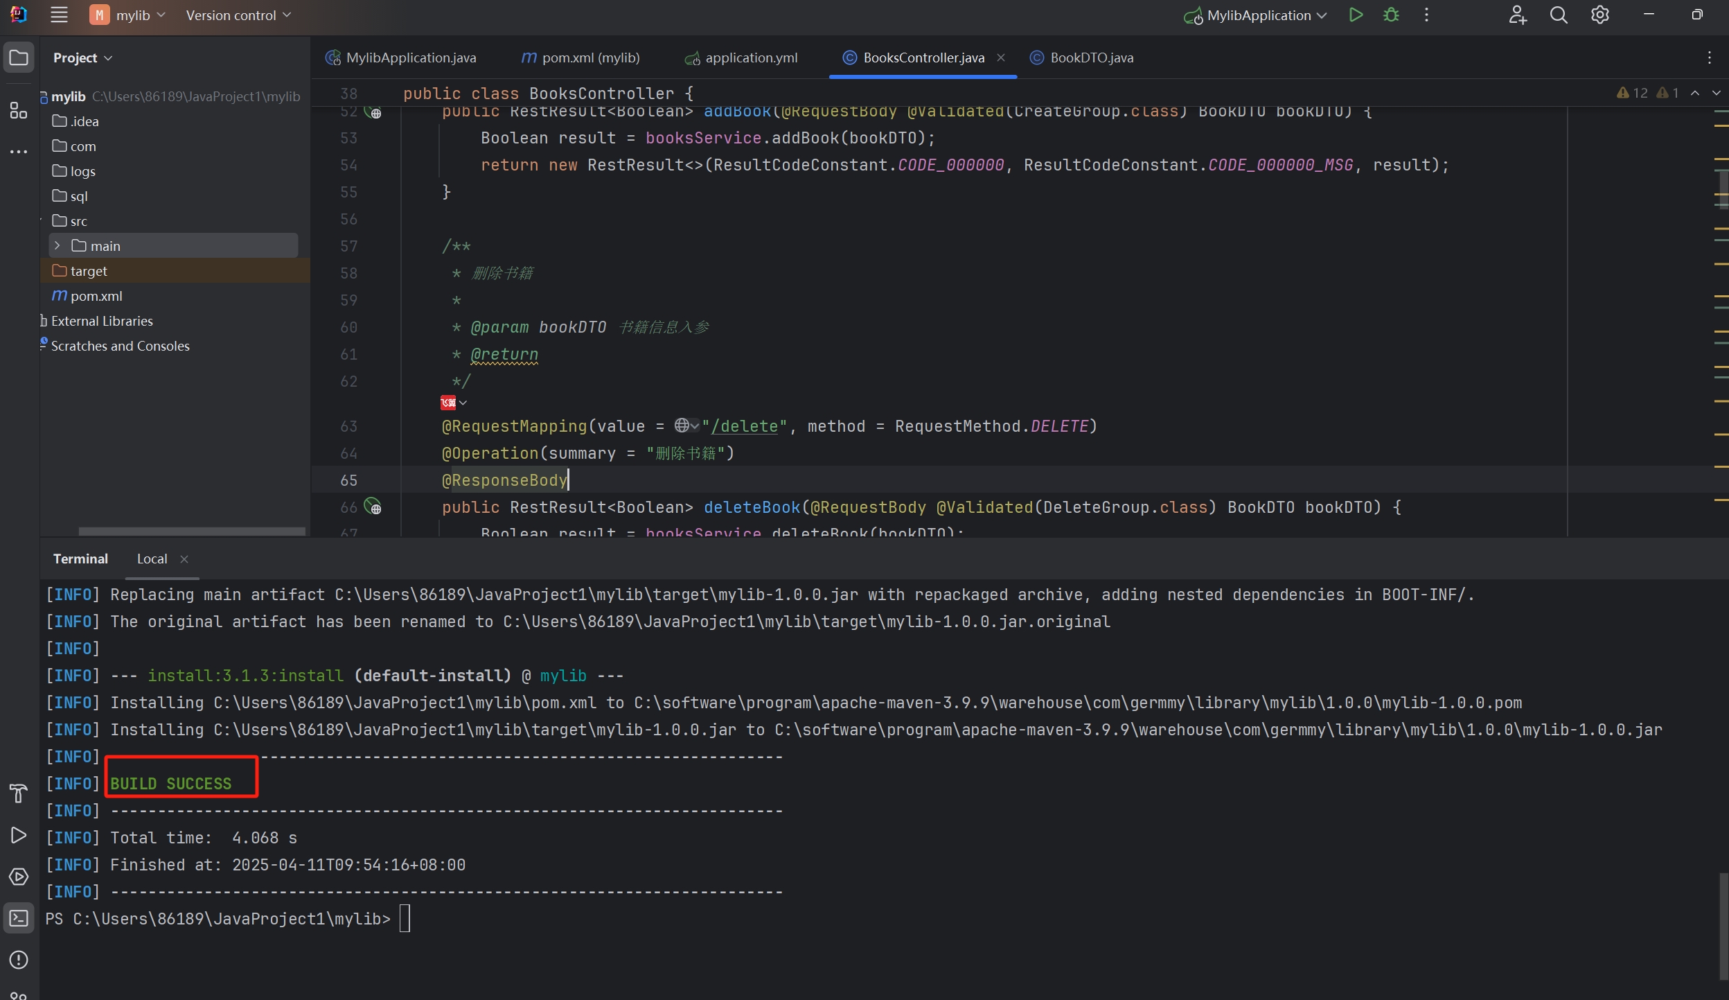Open the MylibApplication run configuration dropdown

pos(1257,15)
